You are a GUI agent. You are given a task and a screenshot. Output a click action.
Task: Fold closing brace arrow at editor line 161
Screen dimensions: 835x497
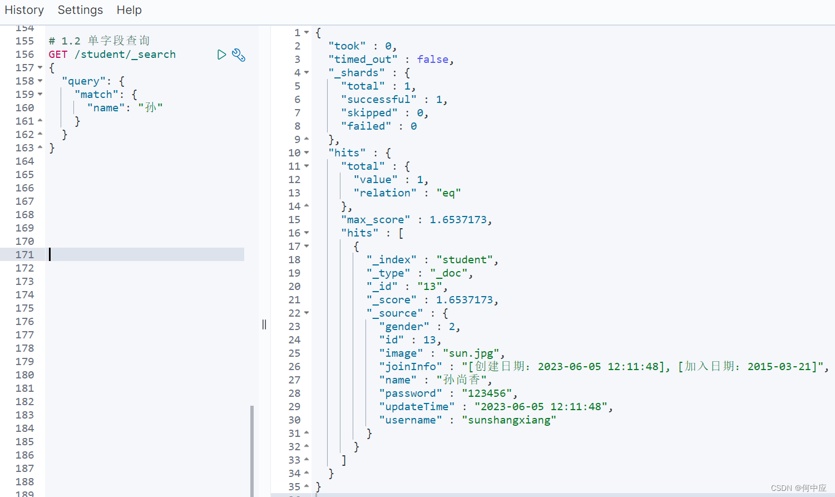click(x=40, y=121)
